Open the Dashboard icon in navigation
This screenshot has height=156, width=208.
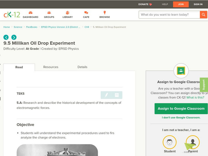click(x=30, y=13)
